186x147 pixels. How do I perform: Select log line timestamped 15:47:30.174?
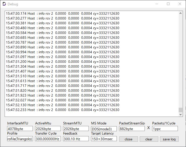(63, 13)
